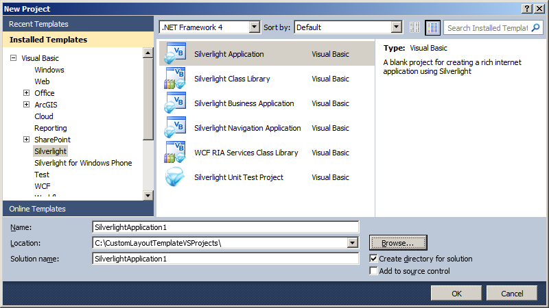Click the template tree scrollbar thumb
549x308 pixels.
[148, 99]
